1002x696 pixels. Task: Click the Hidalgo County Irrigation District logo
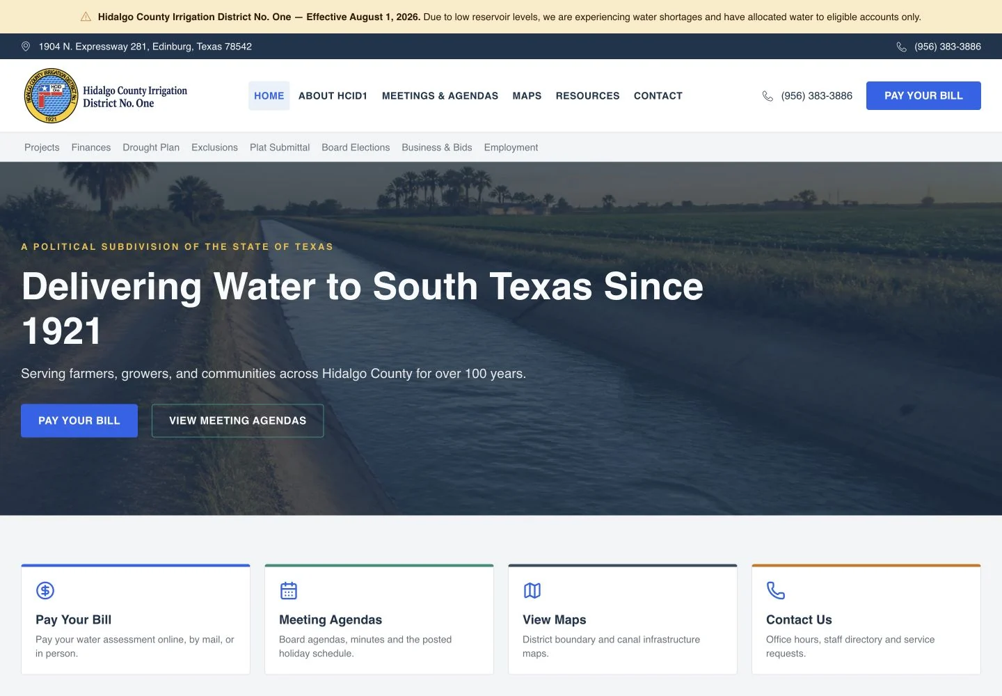[51, 96]
